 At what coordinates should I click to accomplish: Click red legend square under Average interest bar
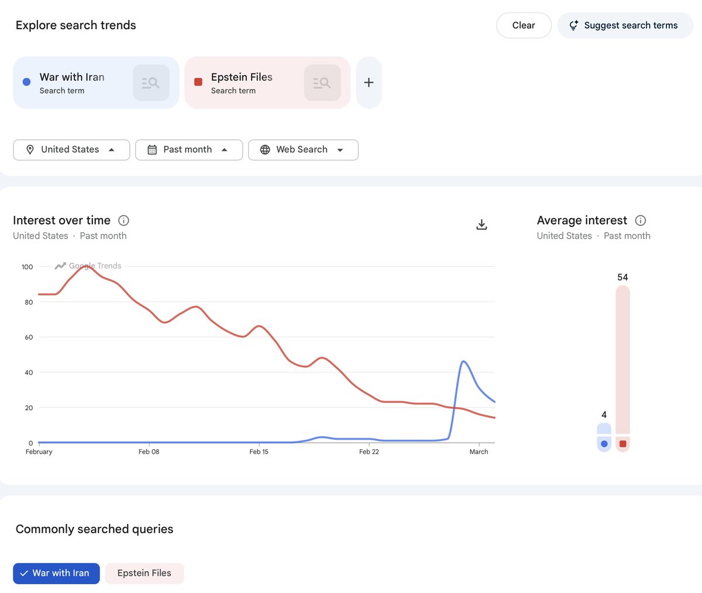click(x=623, y=444)
